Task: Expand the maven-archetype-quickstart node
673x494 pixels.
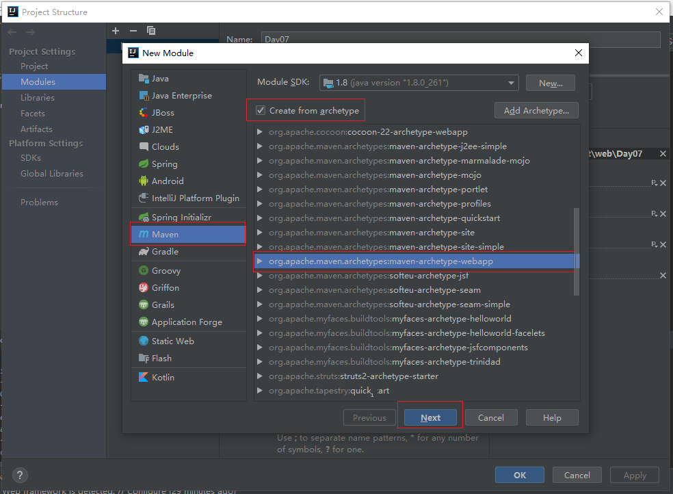Action: 260,218
